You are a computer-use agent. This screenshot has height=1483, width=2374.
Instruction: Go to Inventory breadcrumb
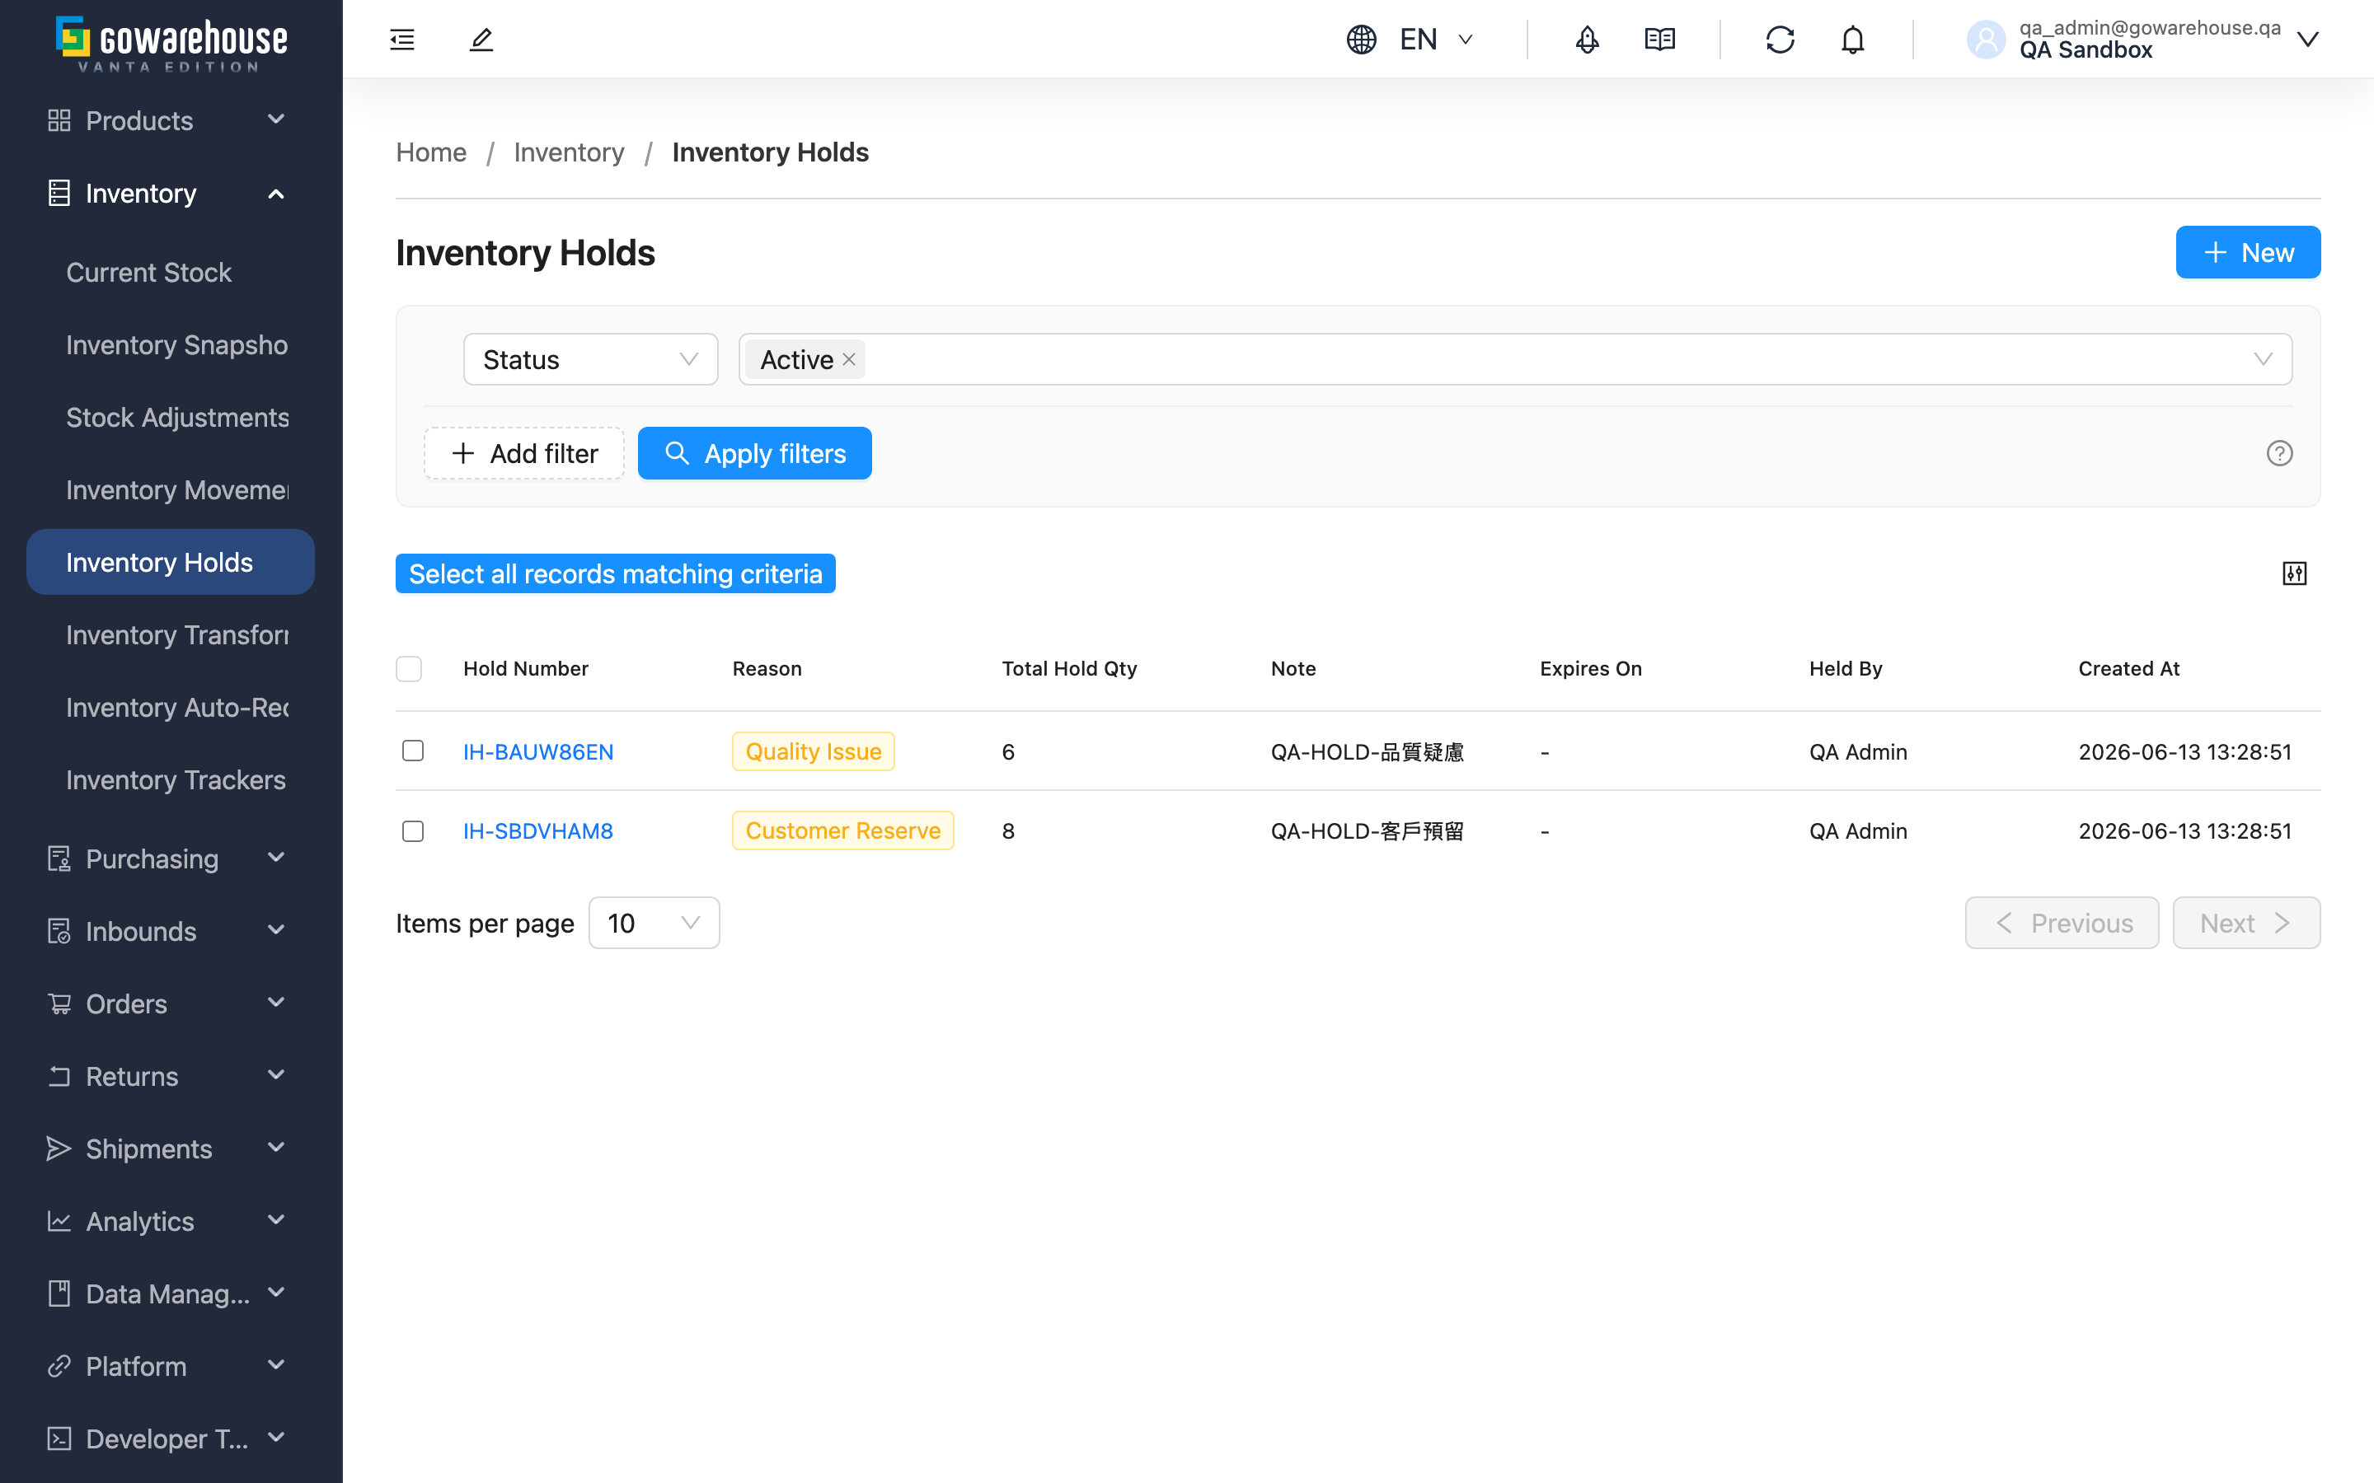point(569,152)
